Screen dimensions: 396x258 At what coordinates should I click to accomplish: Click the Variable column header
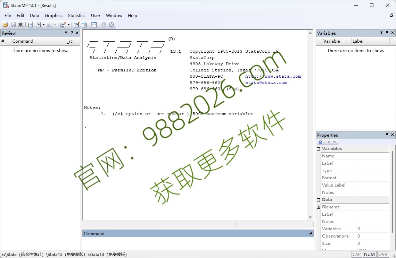(x=337, y=41)
